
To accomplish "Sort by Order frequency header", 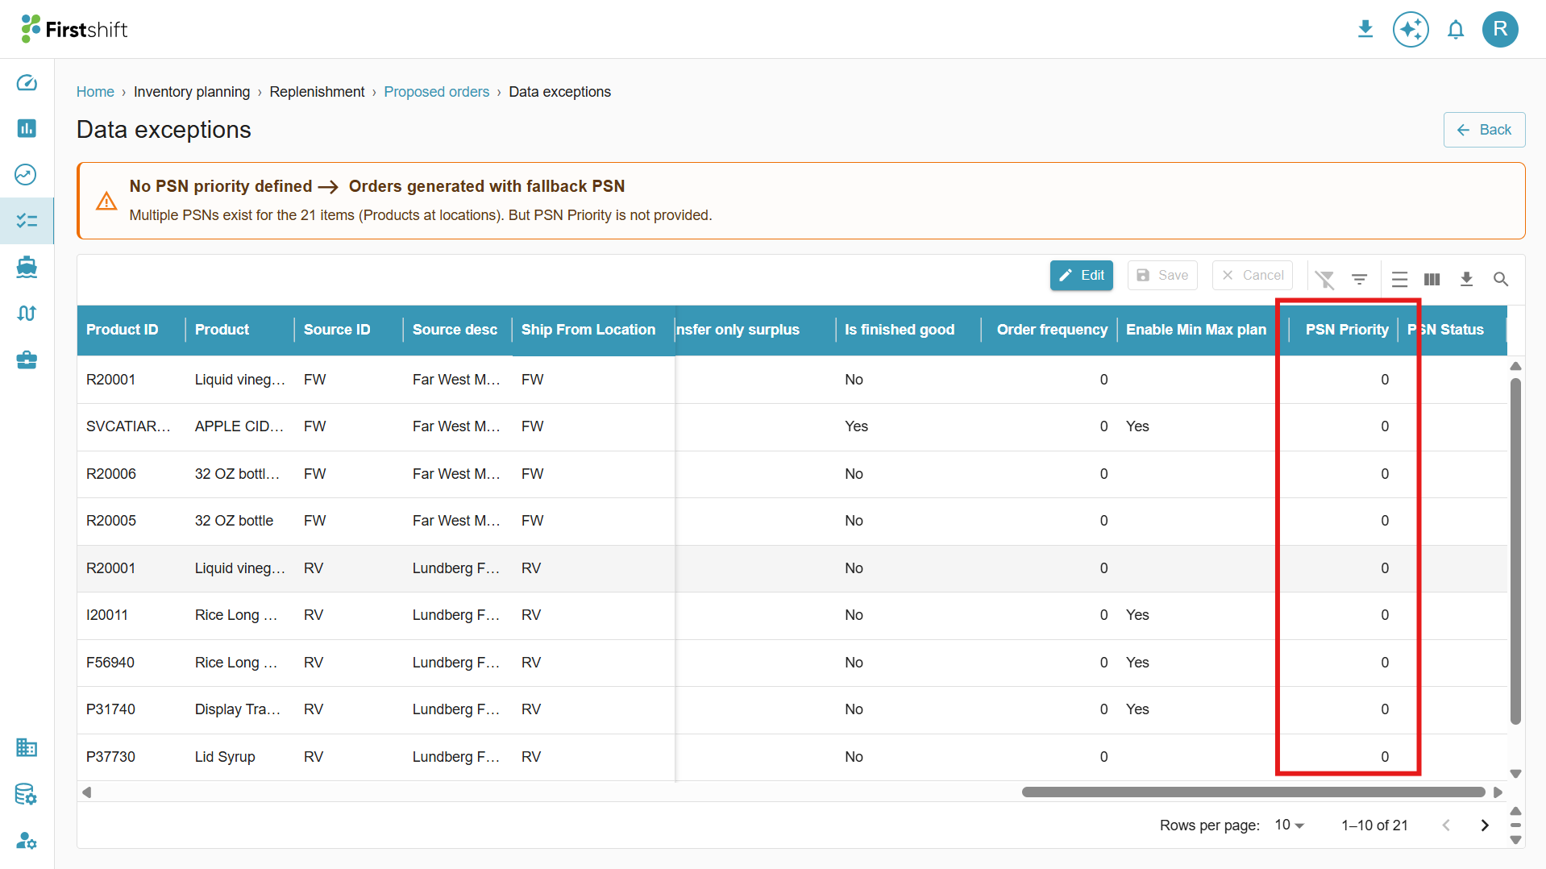I will tap(1052, 330).
